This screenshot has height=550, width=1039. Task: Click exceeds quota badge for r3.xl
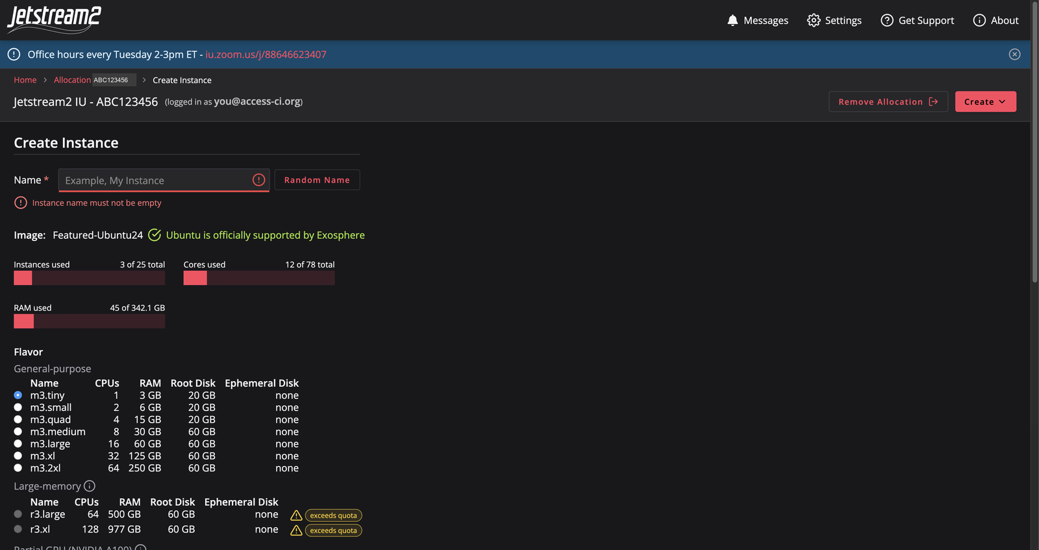(333, 531)
